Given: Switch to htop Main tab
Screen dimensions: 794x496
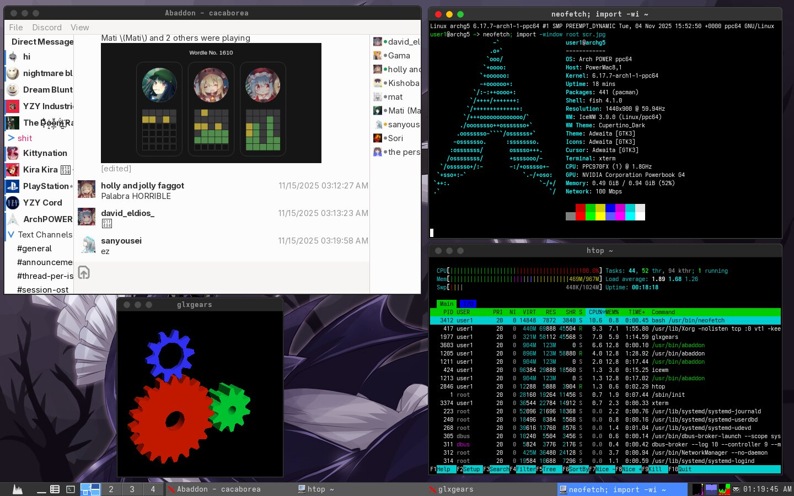Looking at the screenshot, I should [x=446, y=304].
